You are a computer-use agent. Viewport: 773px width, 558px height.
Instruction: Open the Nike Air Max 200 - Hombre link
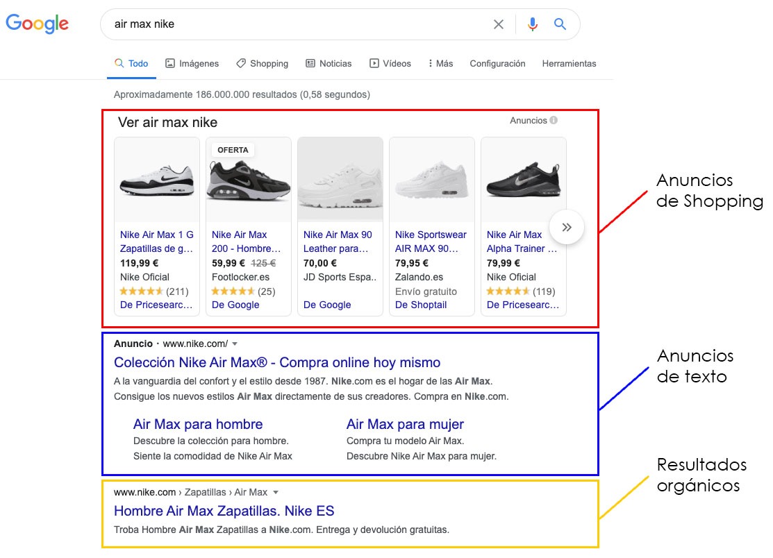(x=246, y=242)
